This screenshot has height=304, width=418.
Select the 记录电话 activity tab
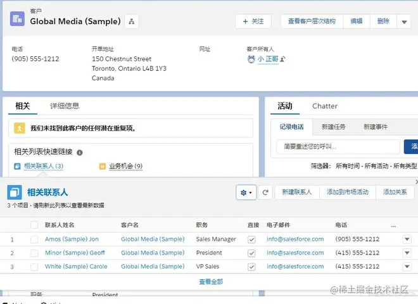point(291,127)
